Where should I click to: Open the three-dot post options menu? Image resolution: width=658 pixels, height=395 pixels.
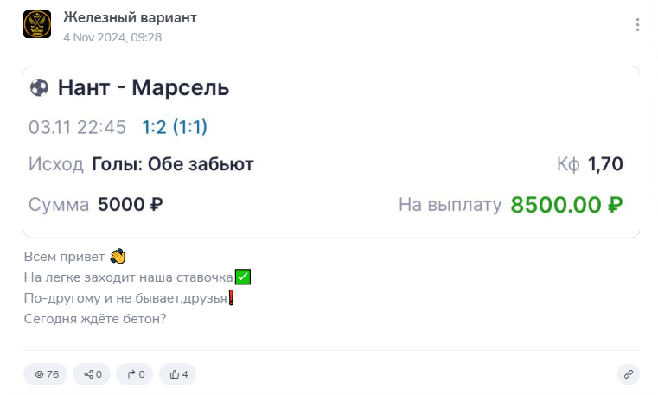(637, 25)
